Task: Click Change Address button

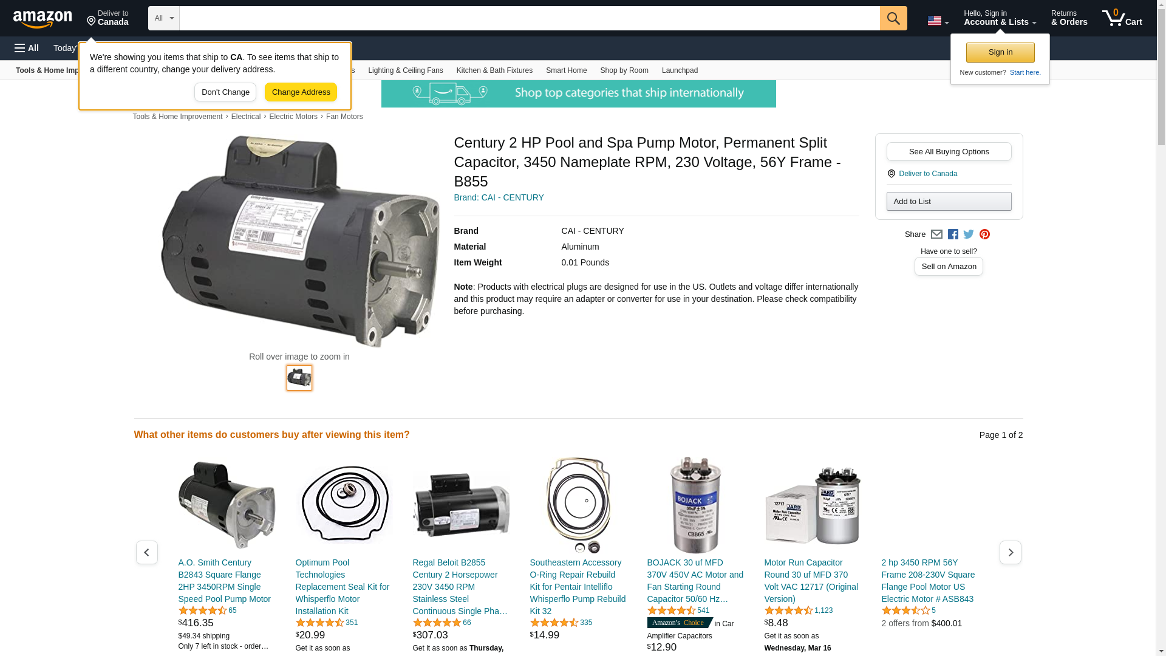Action: 301,92
